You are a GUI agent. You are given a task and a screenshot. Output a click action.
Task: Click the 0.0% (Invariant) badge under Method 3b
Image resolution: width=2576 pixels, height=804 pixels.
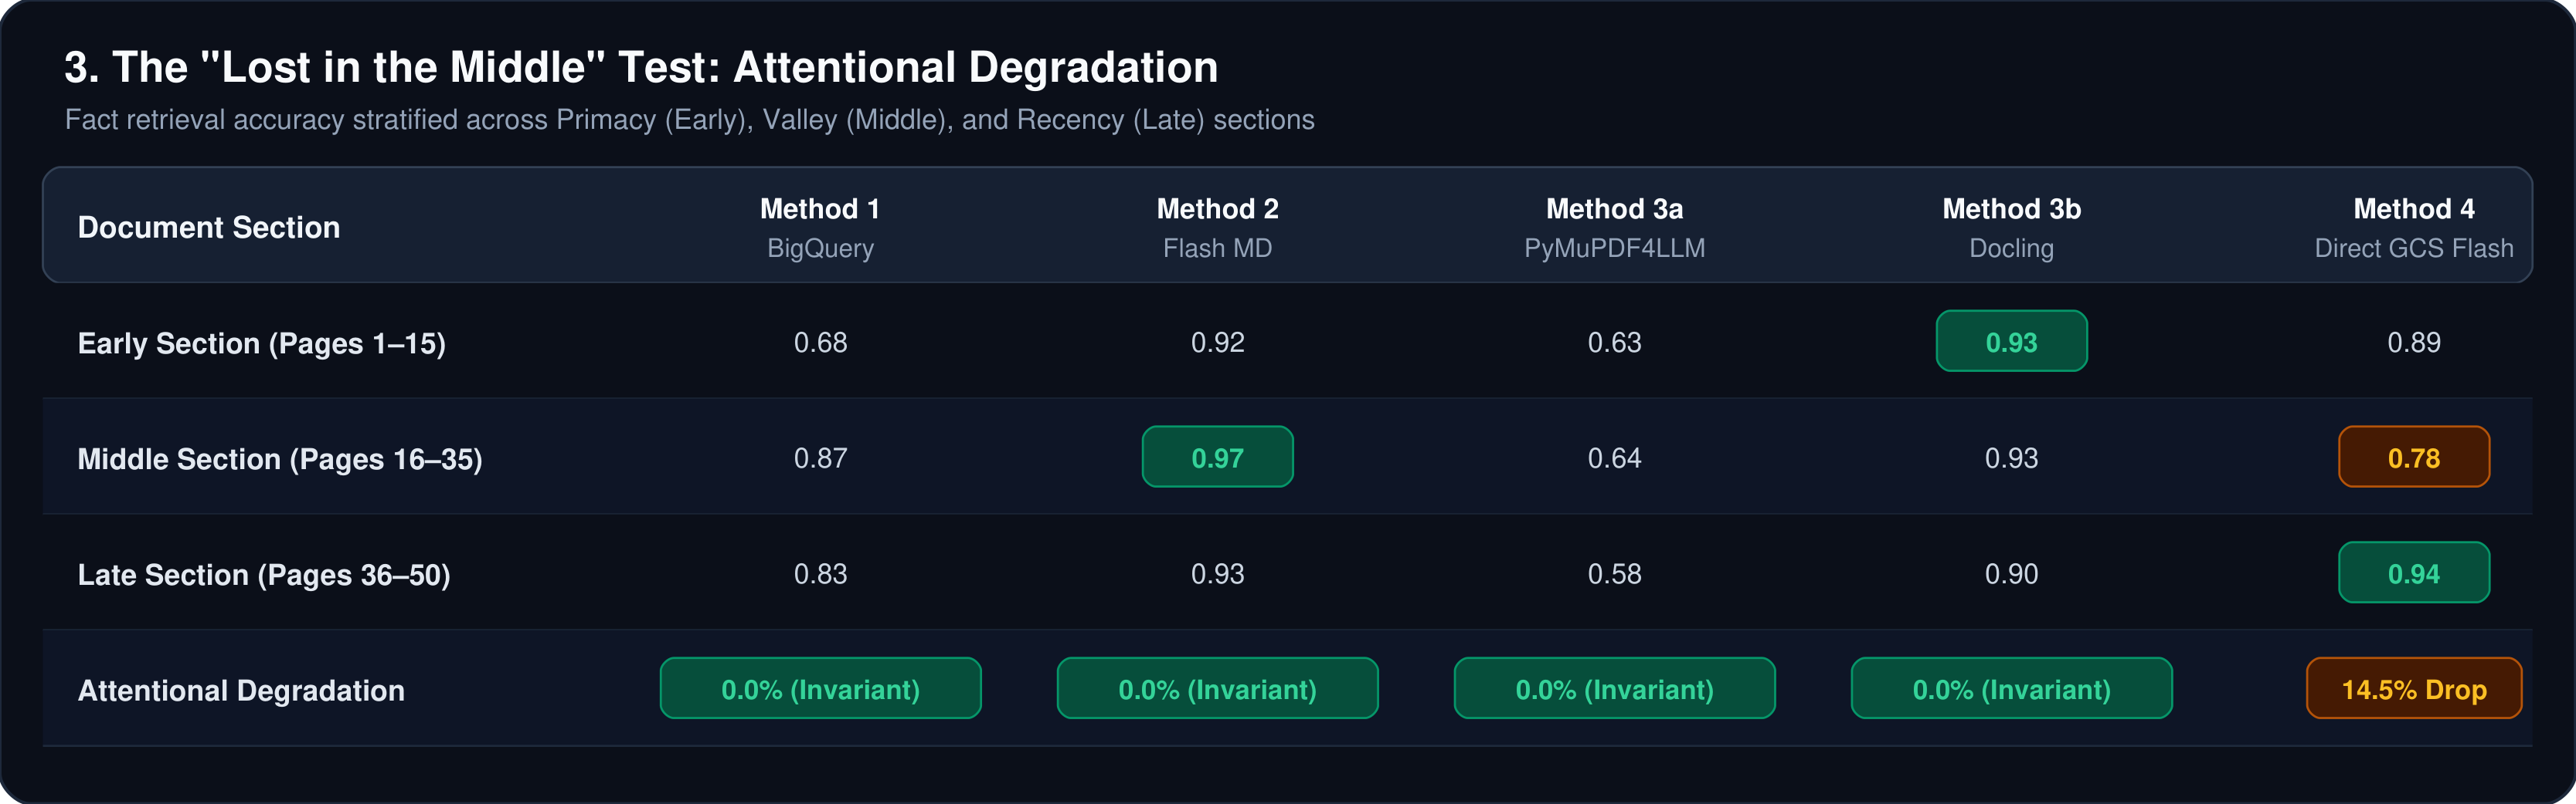click(x=2011, y=689)
